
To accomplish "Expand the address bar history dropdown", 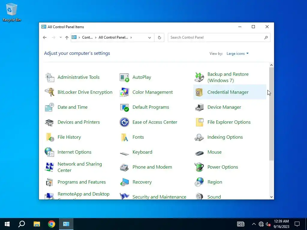I will (x=150, y=37).
